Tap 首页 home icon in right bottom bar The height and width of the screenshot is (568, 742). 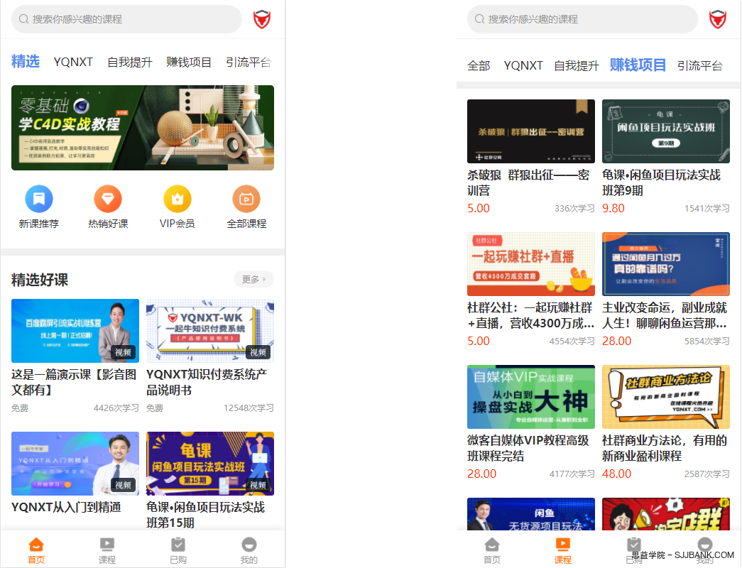(x=492, y=545)
